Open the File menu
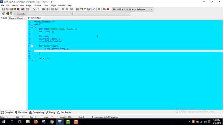The height and width of the screenshot is (125, 223). click(2, 5)
